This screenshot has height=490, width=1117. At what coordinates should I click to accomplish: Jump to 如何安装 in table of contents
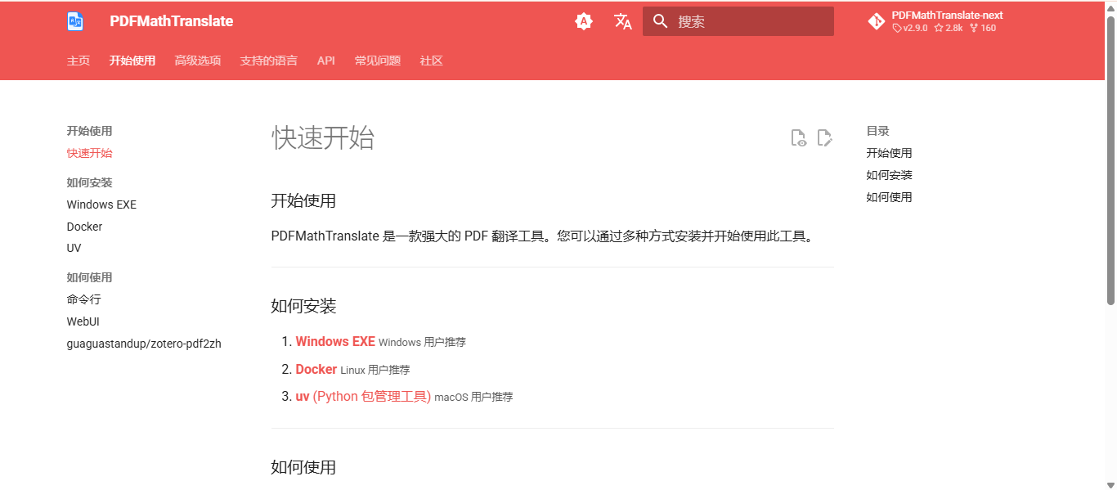[889, 175]
